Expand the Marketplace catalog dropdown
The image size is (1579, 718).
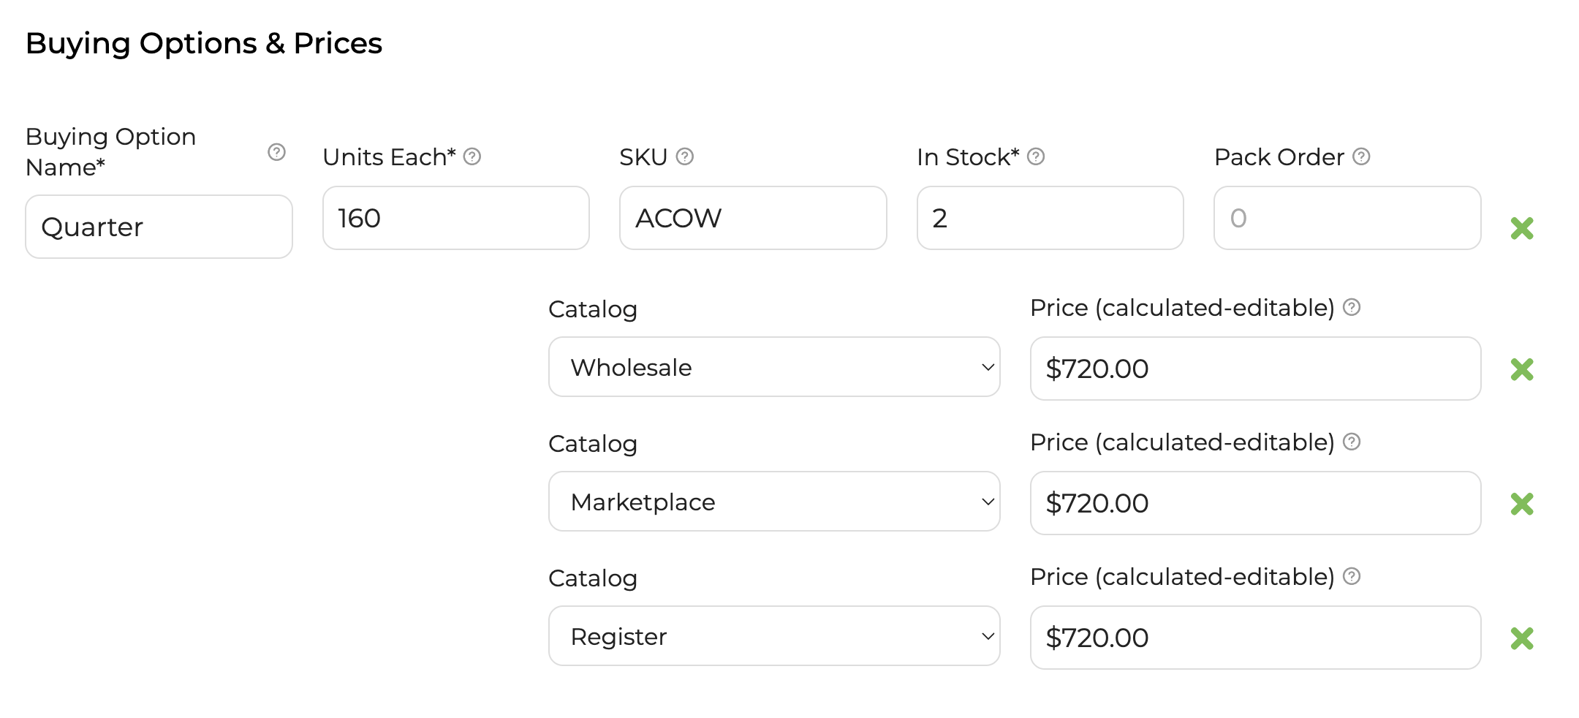pos(774,502)
